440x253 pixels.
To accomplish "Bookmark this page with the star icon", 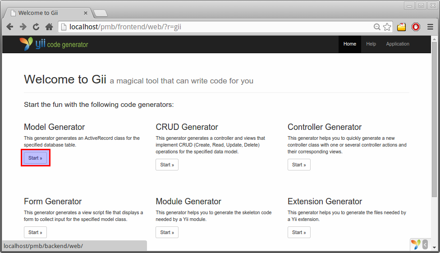I will 387,27.
